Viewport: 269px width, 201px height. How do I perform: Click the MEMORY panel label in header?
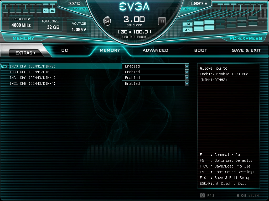23,38
